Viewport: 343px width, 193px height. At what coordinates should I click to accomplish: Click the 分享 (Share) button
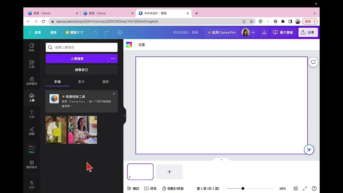[308, 32]
